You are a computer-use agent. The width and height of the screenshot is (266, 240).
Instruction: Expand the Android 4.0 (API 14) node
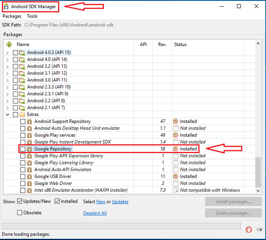[x=7, y=60]
